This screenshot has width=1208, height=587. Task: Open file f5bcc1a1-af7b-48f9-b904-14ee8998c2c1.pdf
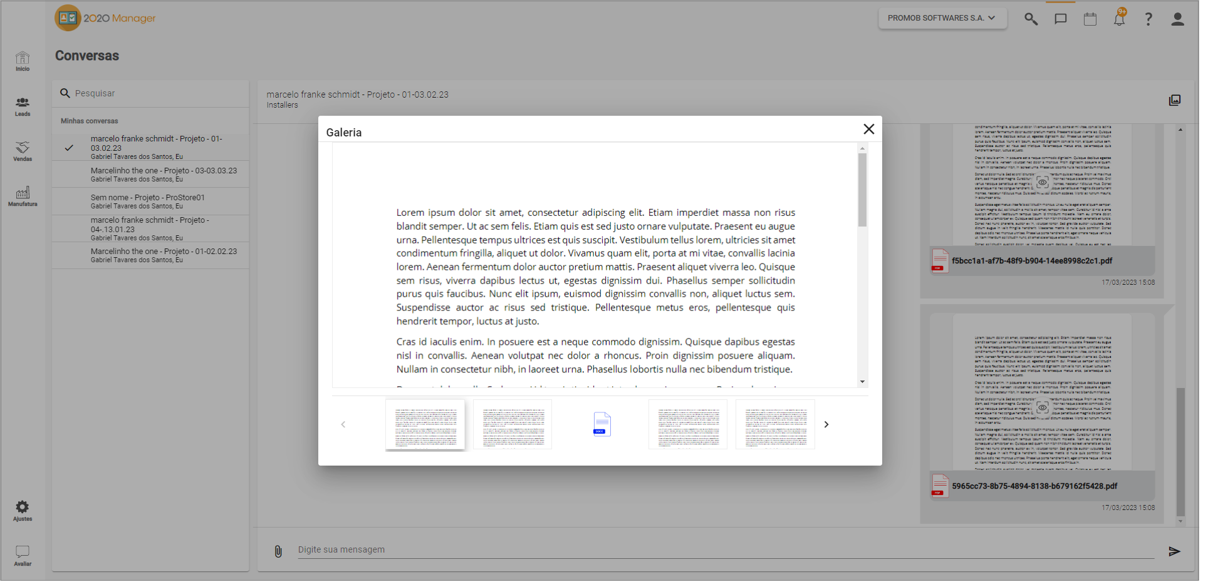click(x=1032, y=261)
